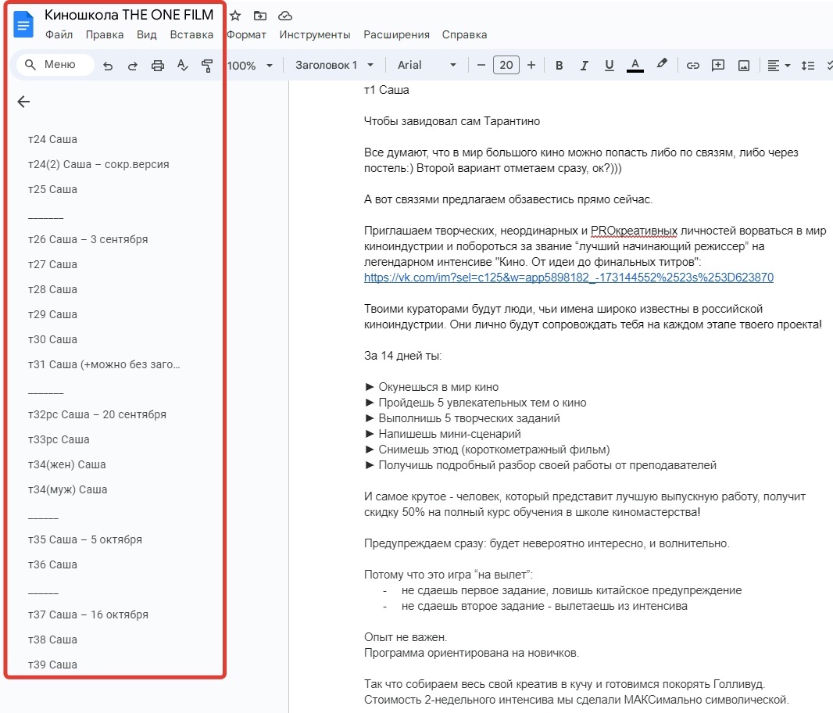Image resolution: width=833 pixels, height=713 pixels.
Task: Click the insert image icon
Action: pos(744,66)
